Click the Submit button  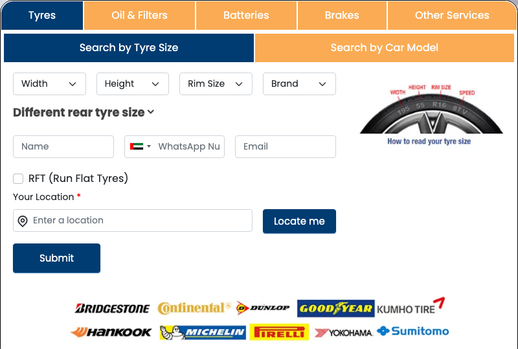pos(56,258)
